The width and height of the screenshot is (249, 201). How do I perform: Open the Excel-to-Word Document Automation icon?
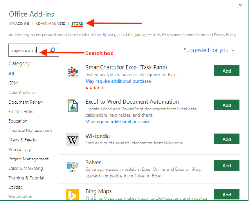tap(73, 106)
